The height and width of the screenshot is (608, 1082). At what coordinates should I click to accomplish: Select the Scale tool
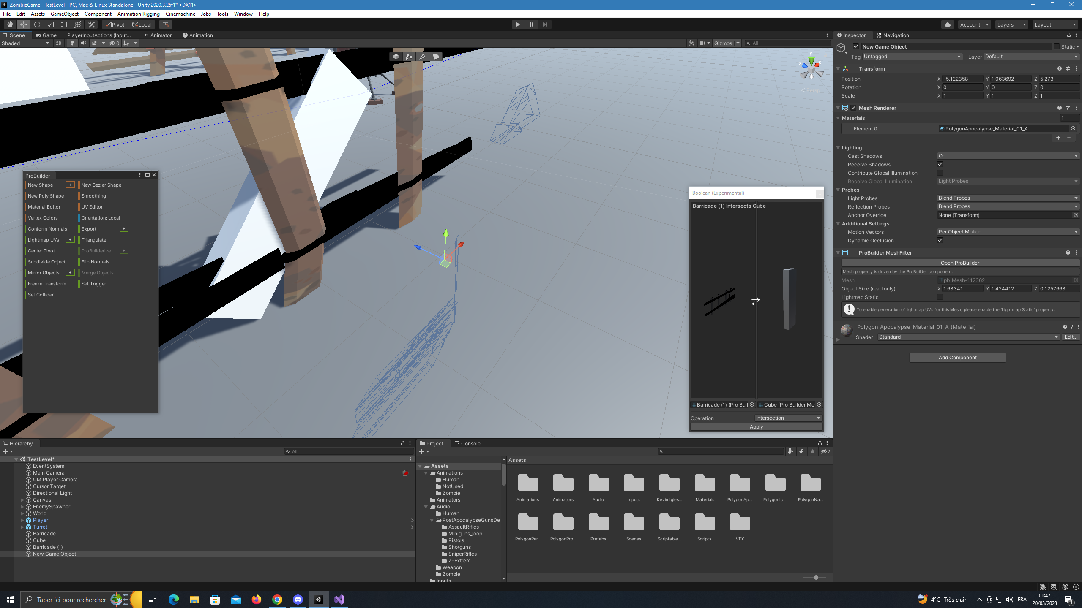[51, 24]
